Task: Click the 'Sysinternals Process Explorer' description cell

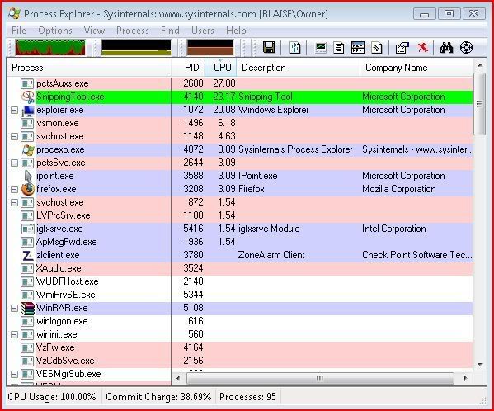Action: tap(295, 149)
